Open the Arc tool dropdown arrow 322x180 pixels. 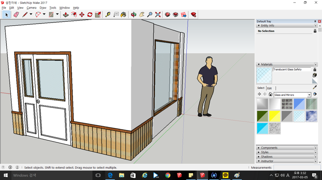[44, 14]
